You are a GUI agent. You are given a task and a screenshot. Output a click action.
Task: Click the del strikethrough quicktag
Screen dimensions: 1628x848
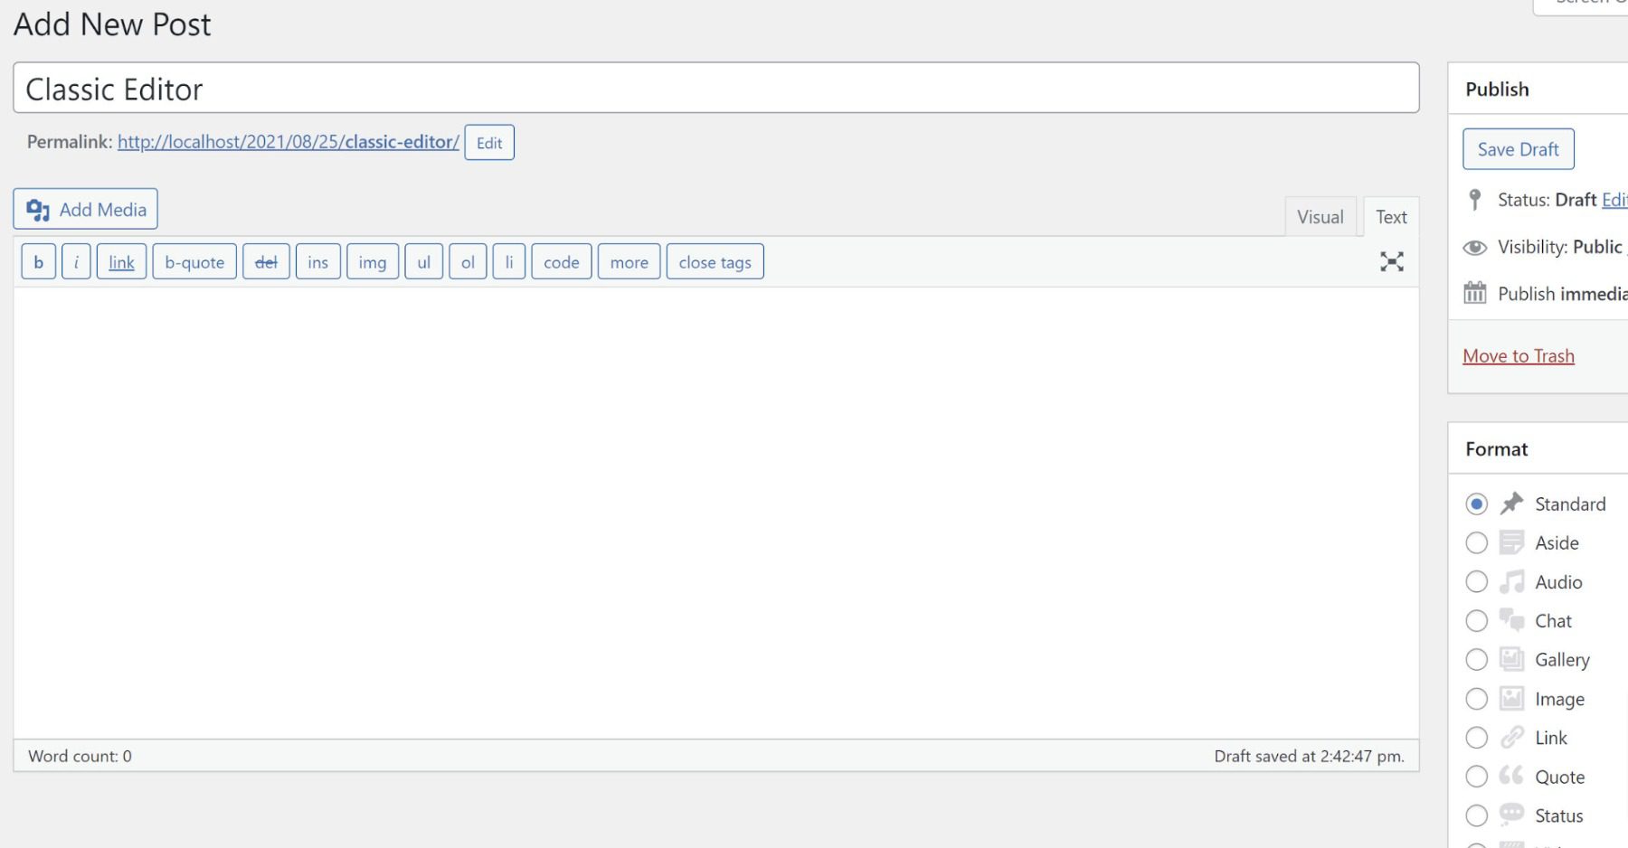tap(266, 261)
